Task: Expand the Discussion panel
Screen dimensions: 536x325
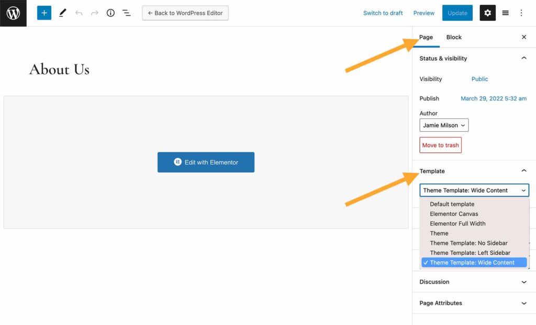Action: [524, 282]
